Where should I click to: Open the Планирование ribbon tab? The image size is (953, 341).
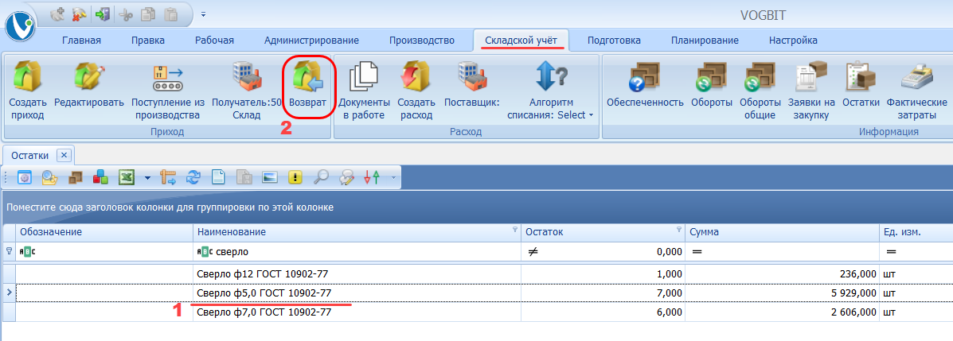click(705, 41)
